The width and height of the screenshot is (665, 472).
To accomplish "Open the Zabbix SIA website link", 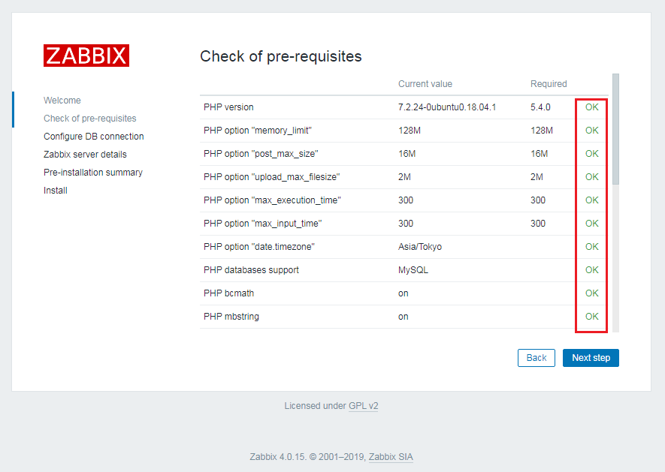I will [390, 456].
